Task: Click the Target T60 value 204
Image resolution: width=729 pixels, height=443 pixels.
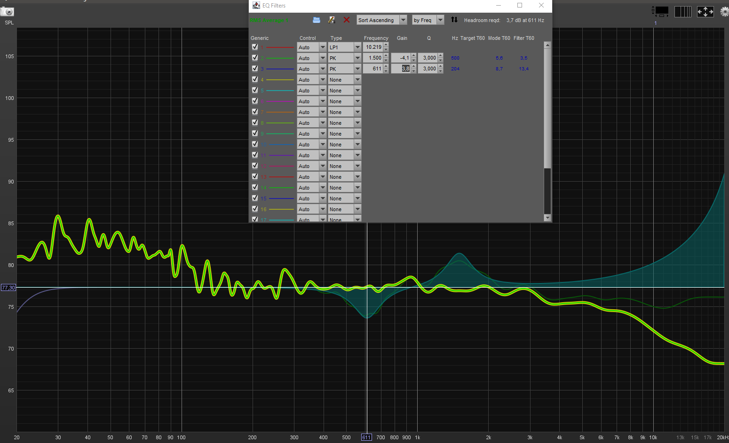Action: pyautogui.click(x=455, y=69)
